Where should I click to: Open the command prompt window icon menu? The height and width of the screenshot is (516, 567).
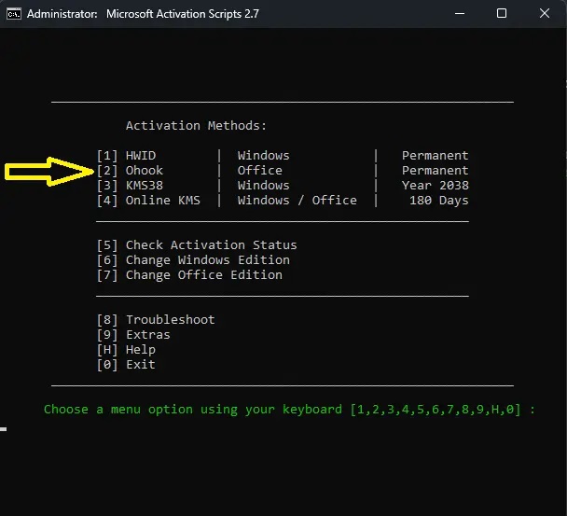[14, 14]
